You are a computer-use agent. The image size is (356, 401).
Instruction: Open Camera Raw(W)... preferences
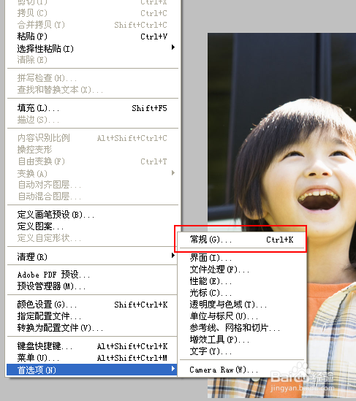(242, 370)
